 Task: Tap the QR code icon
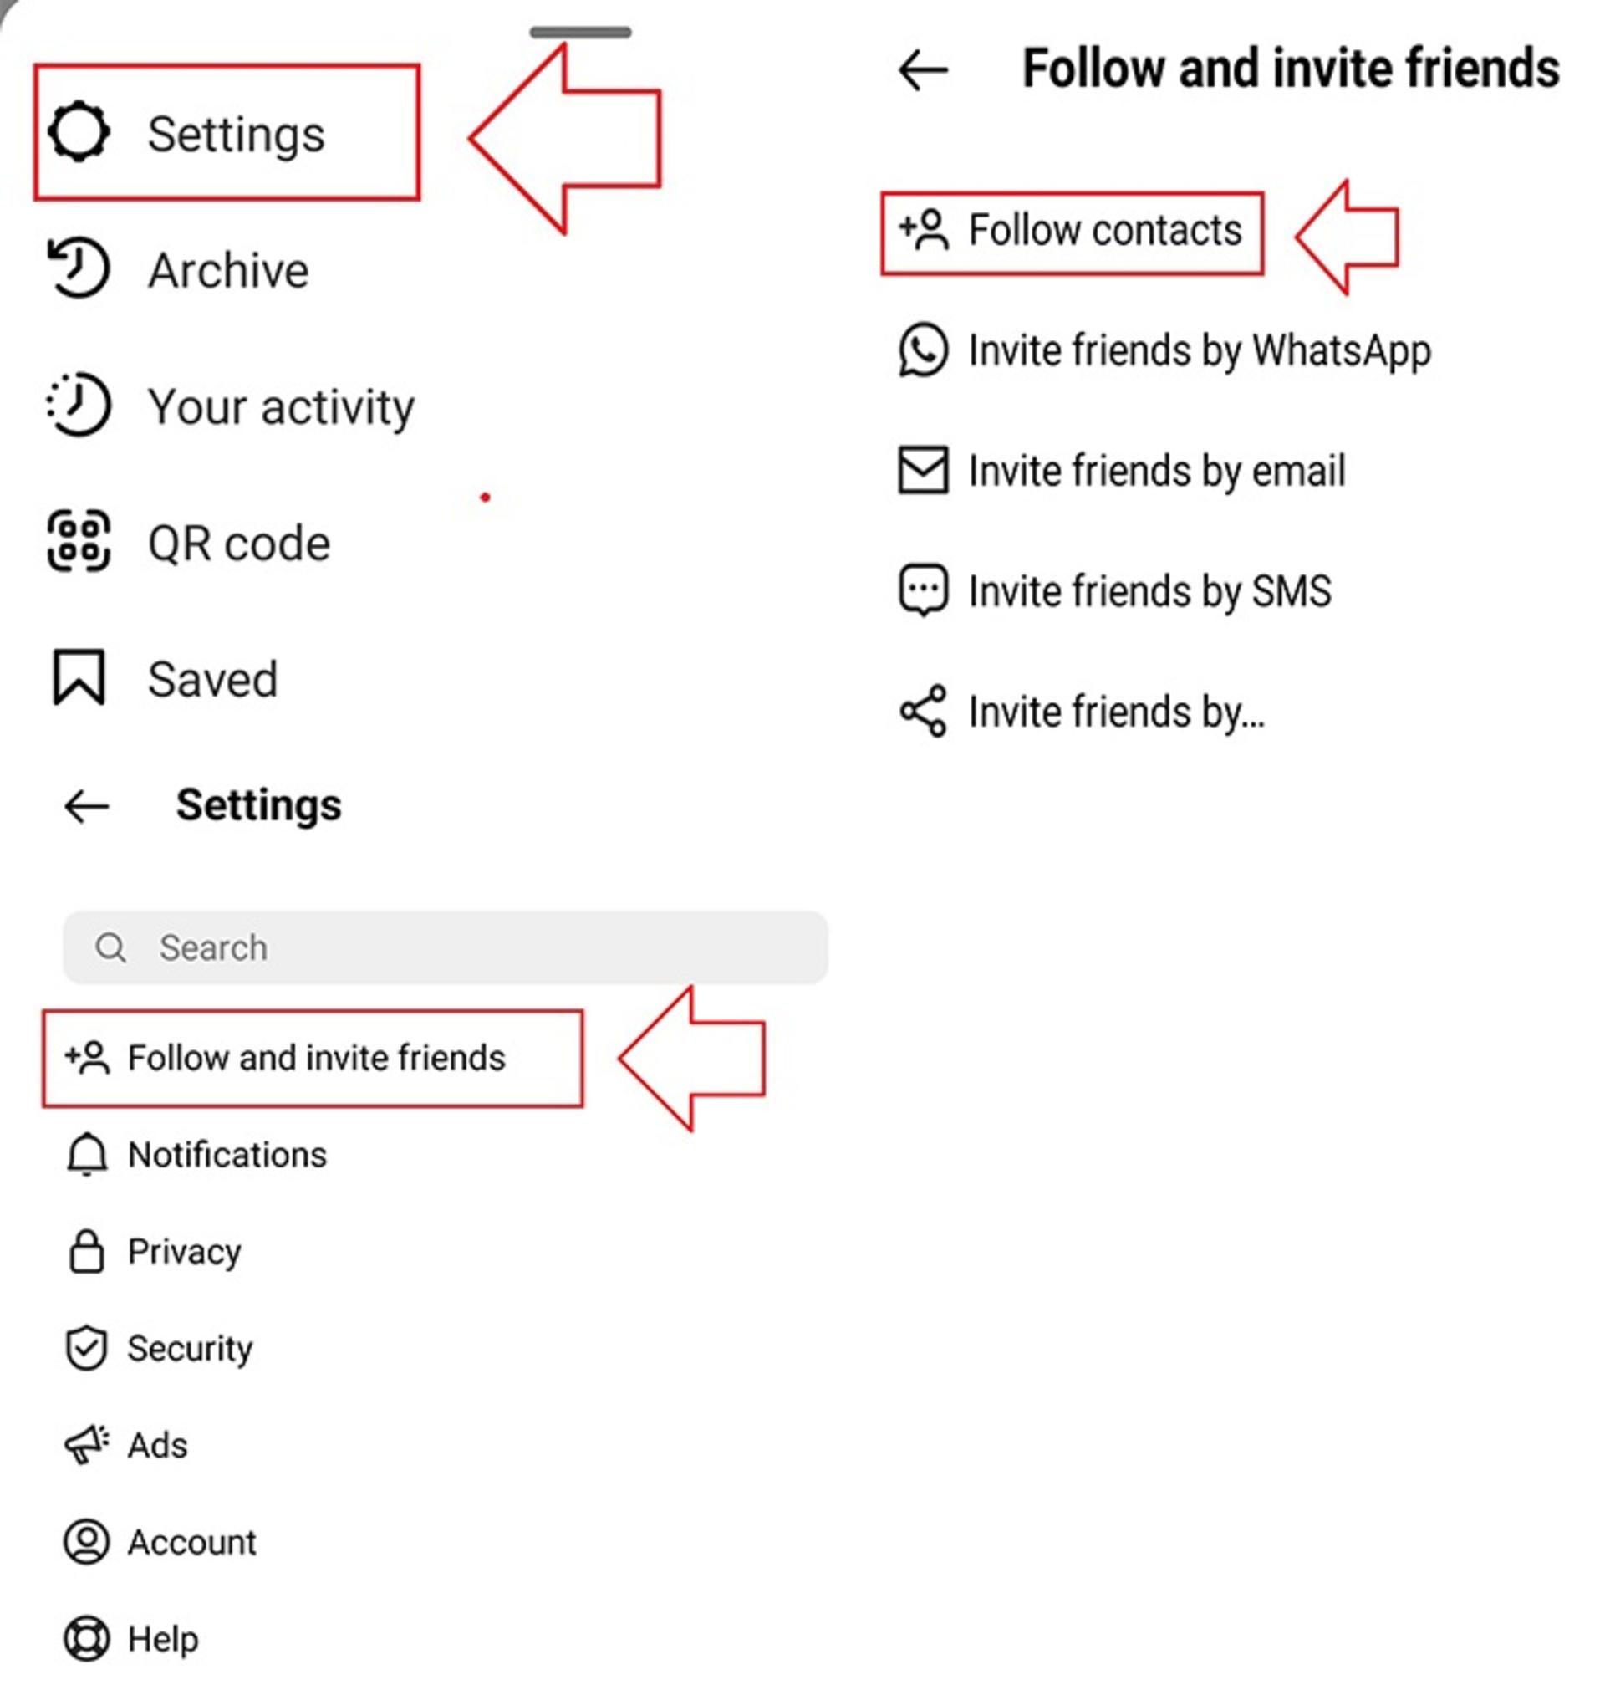79,542
